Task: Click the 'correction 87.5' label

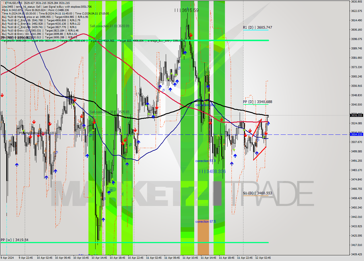Action: pos(205,222)
